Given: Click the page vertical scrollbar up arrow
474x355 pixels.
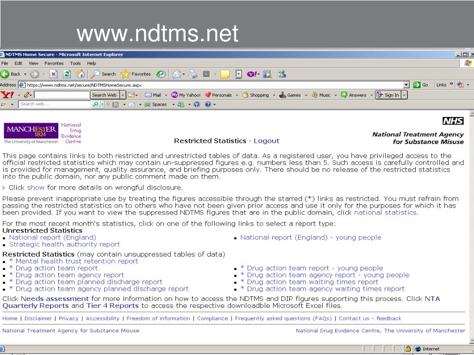Looking at the screenshot, I should 472,114.
